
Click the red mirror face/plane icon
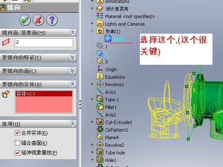(6, 42)
